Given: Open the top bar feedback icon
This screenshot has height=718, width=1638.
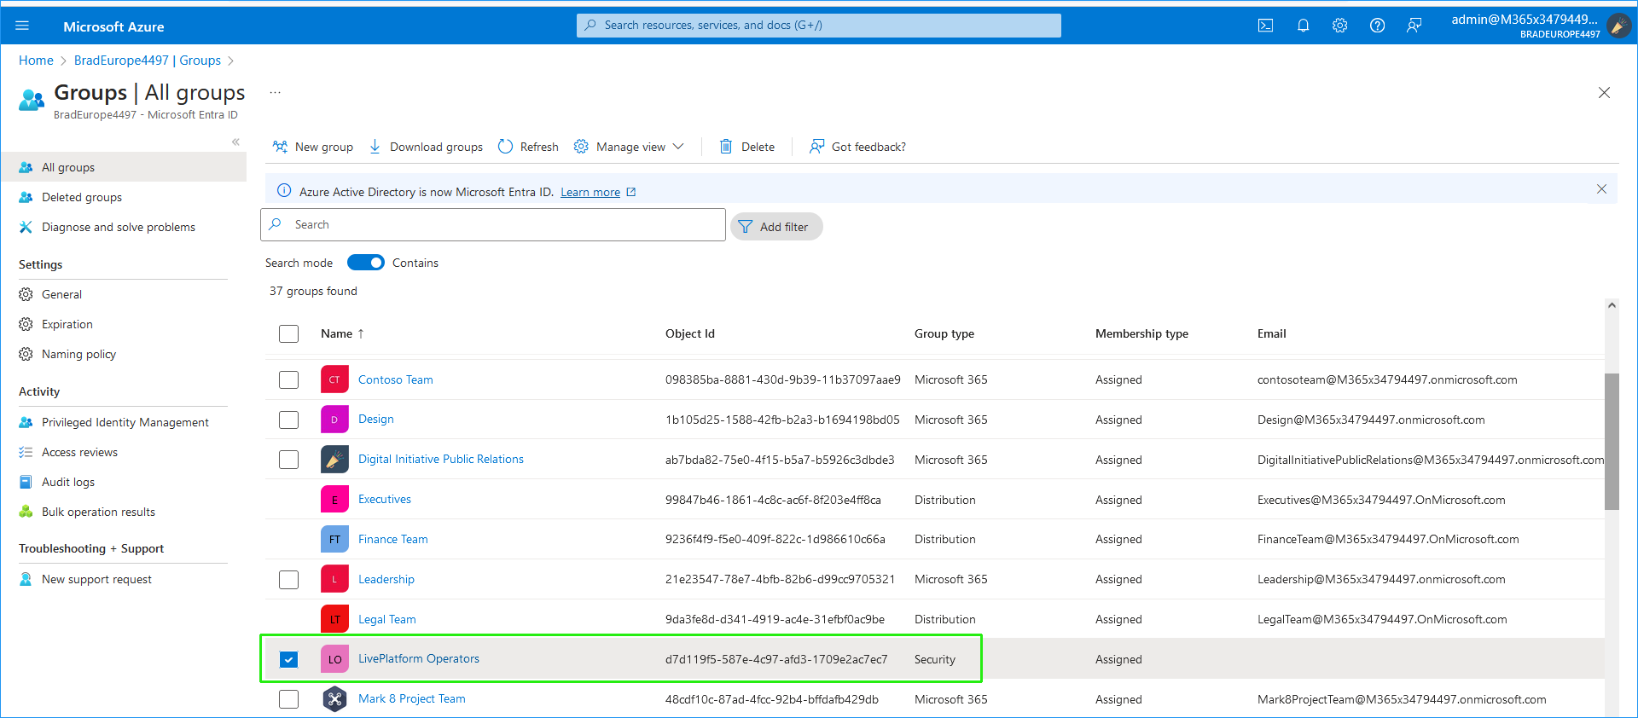Looking at the screenshot, I should pyautogui.click(x=1414, y=26).
